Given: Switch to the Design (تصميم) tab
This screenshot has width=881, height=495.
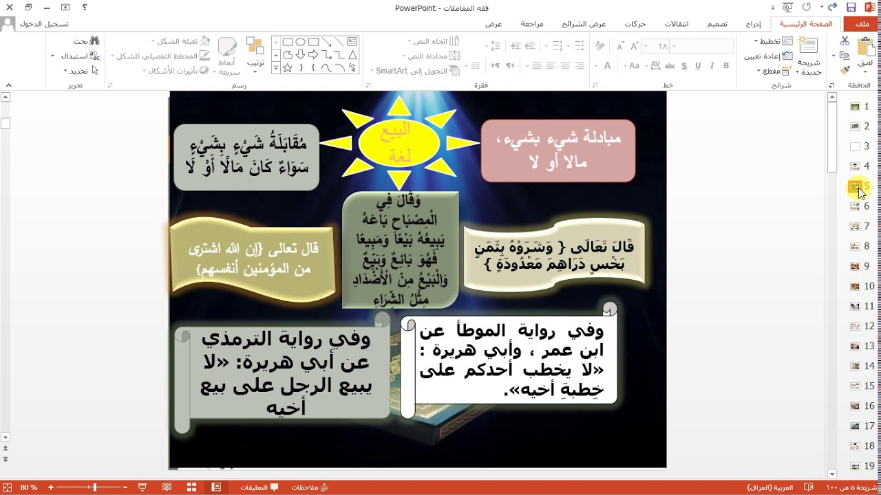Looking at the screenshot, I should [717, 24].
